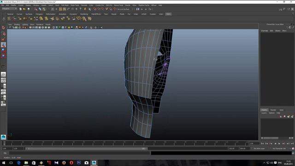Open Edge browser from the taskbar
The width and height of the screenshot is (295, 166).
18,163
